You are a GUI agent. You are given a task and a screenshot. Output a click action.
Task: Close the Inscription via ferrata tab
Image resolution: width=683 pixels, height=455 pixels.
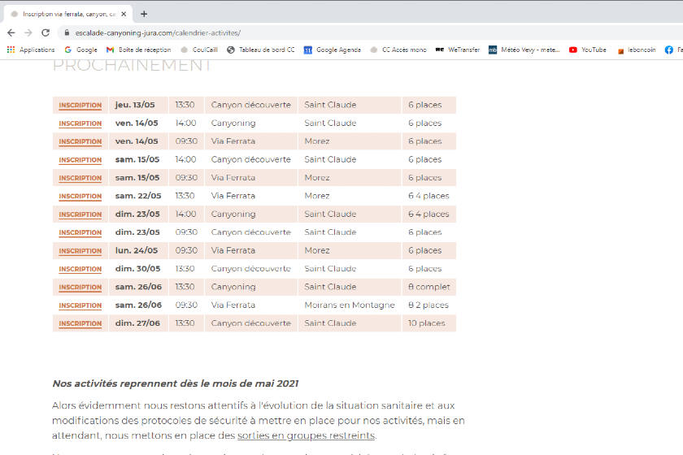(123, 14)
